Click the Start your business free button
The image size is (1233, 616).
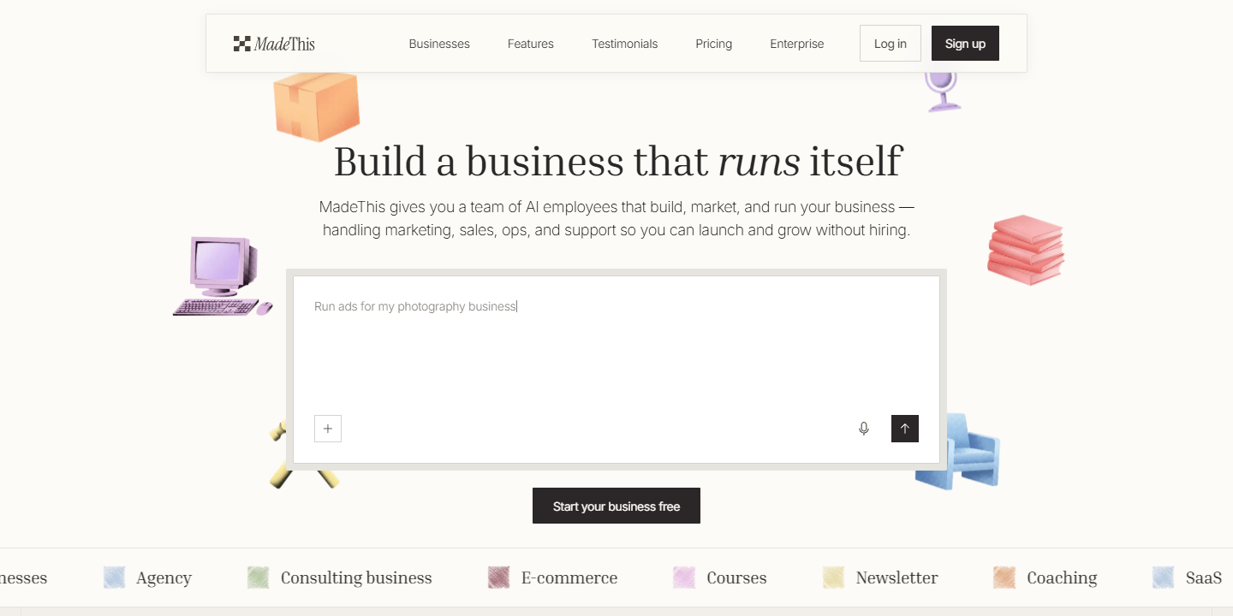point(616,506)
